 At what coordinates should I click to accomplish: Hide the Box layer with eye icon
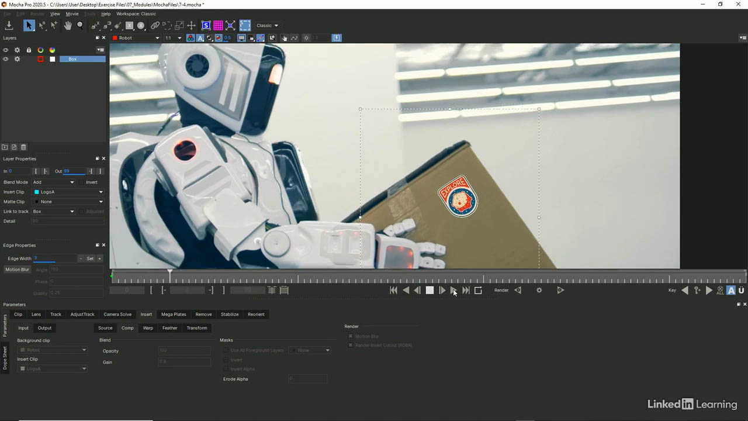pos(6,59)
